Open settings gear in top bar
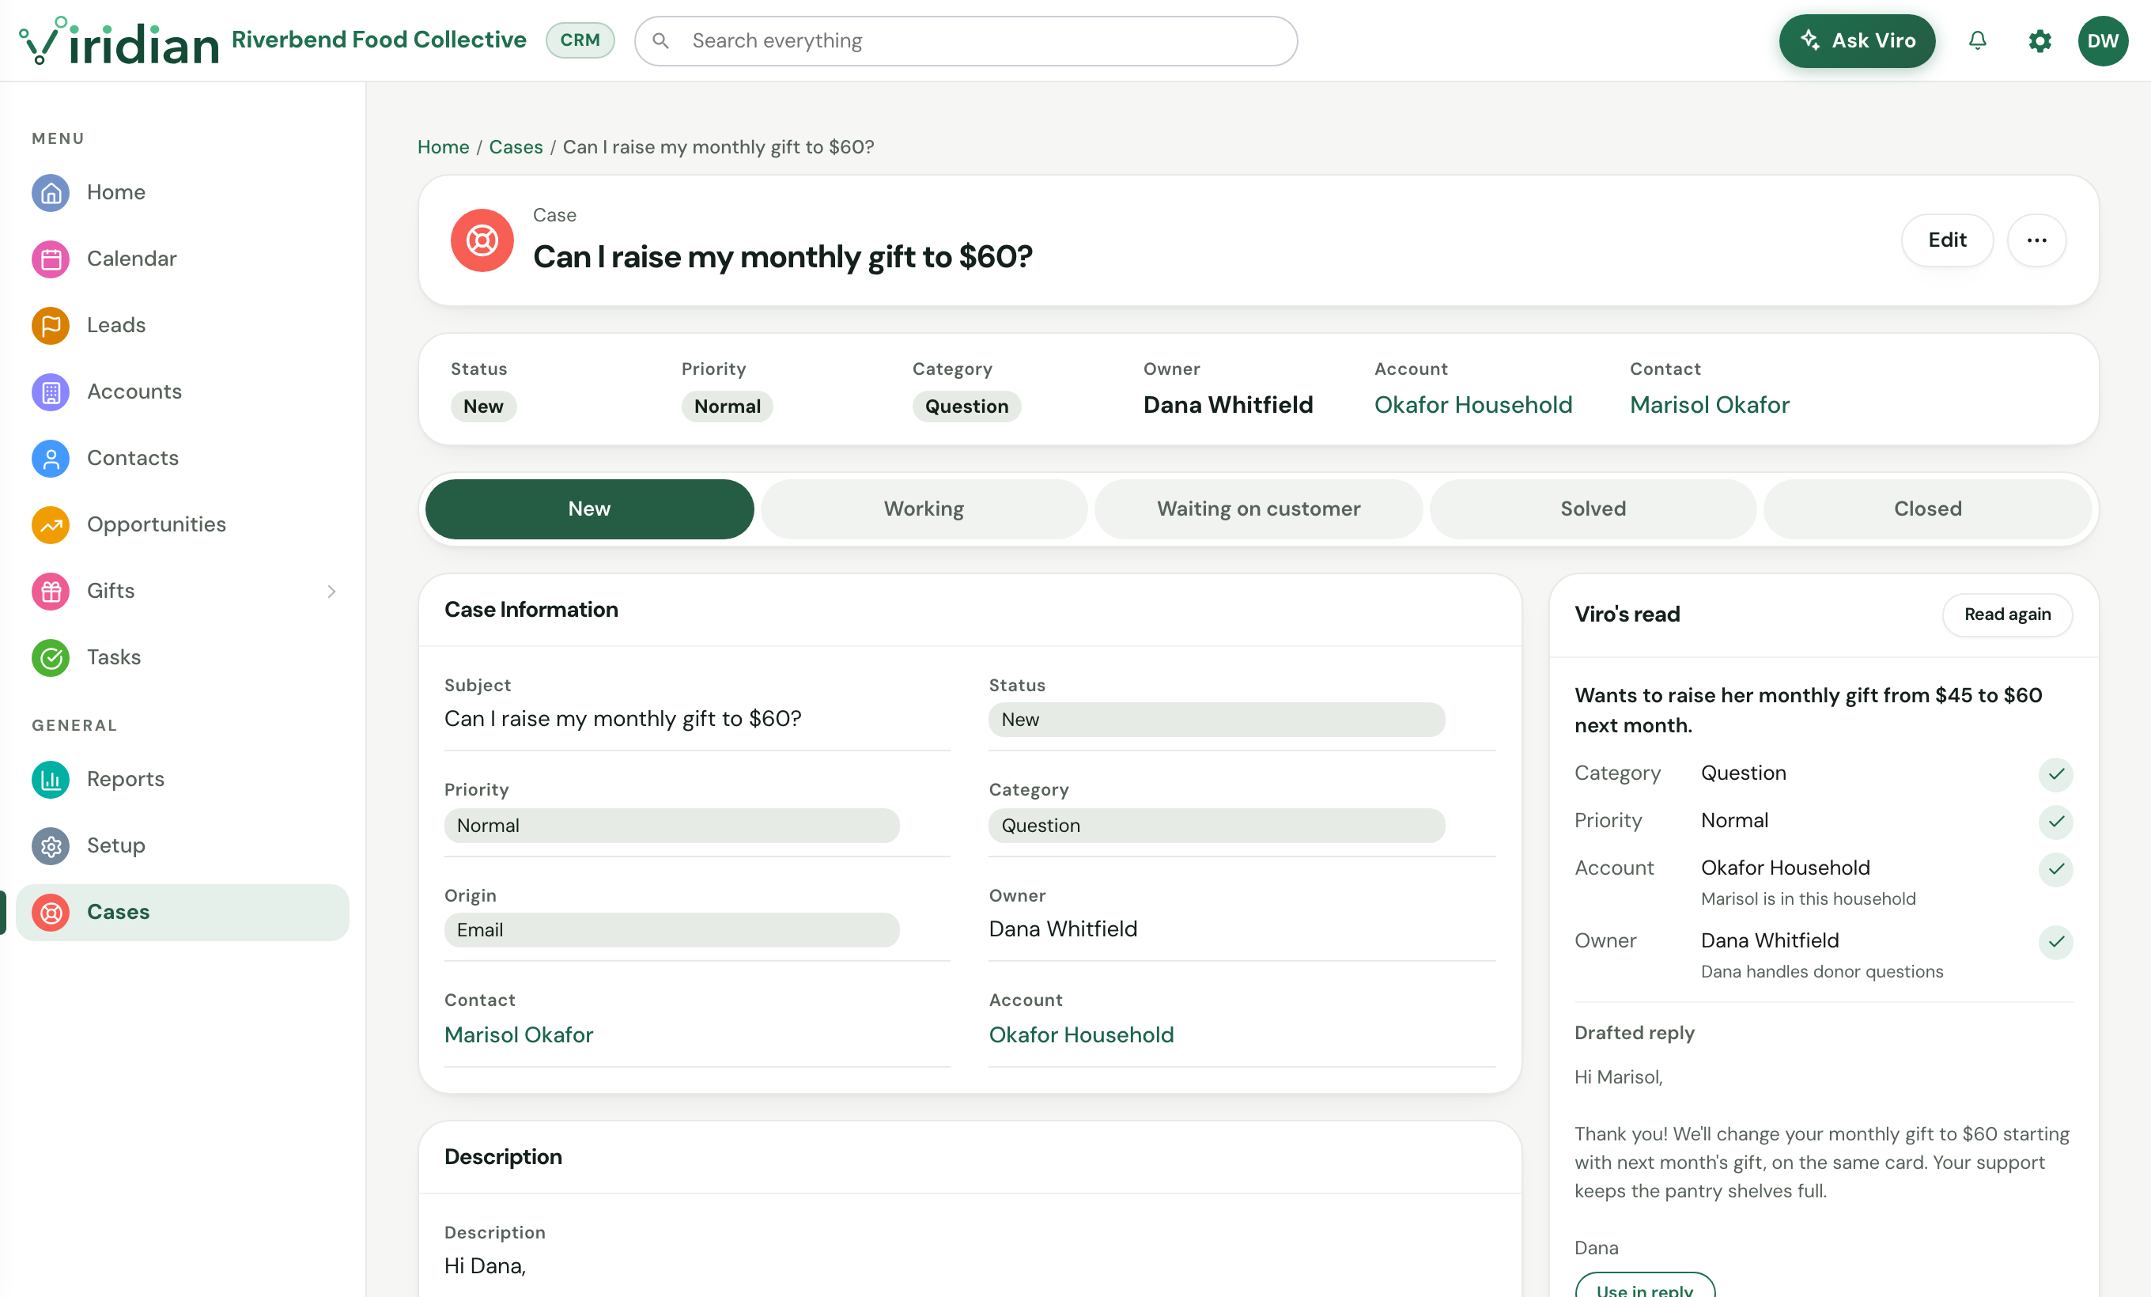The height and width of the screenshot is (1297, 2151). pyautogui.click(x=2039, y=41)
